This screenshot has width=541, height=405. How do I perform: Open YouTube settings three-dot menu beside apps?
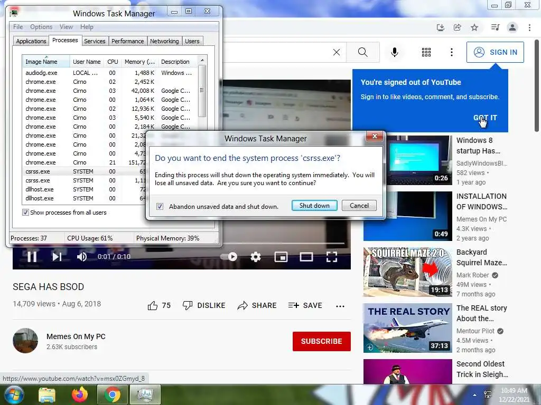pos(452,52)
